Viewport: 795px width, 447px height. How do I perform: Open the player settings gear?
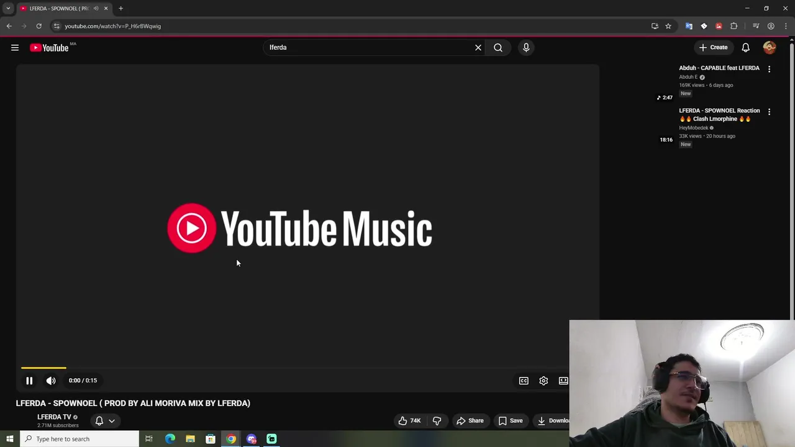coord(543,381)
